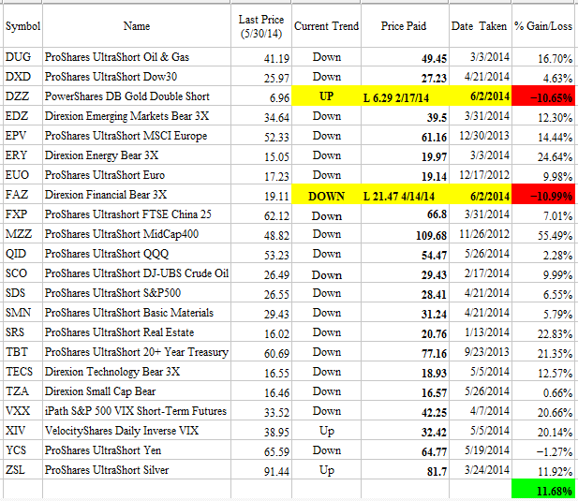The image size is (578, 501).
Task: Select ProShares UltraShort 20+ Year Treasury cell
Action: (x=137, y=352)
